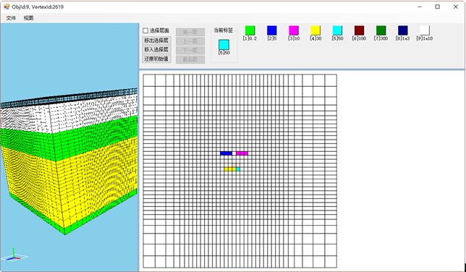Viewport: 466px width, 272px height.
Task: Click the application icon in the title bar
Action: pyautogui.click(x=7, y=7)
